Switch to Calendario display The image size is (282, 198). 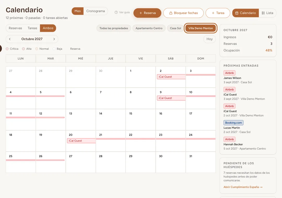click(245, 13)
